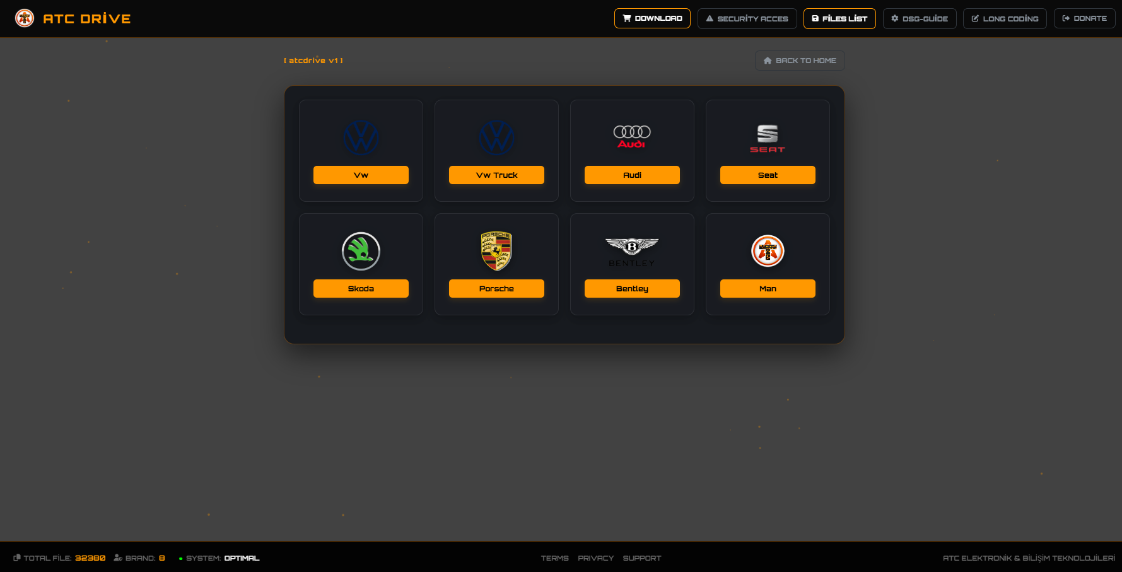
Task: Click the Total File count 32380
Action: (90, 558)
